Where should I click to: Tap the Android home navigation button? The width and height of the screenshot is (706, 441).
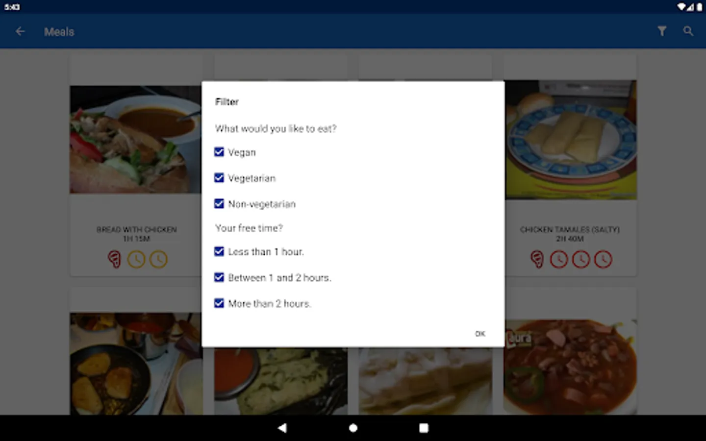pyautogui.click(x=353, y=428)
